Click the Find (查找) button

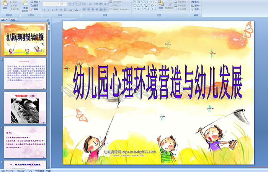tap(195, 2)
